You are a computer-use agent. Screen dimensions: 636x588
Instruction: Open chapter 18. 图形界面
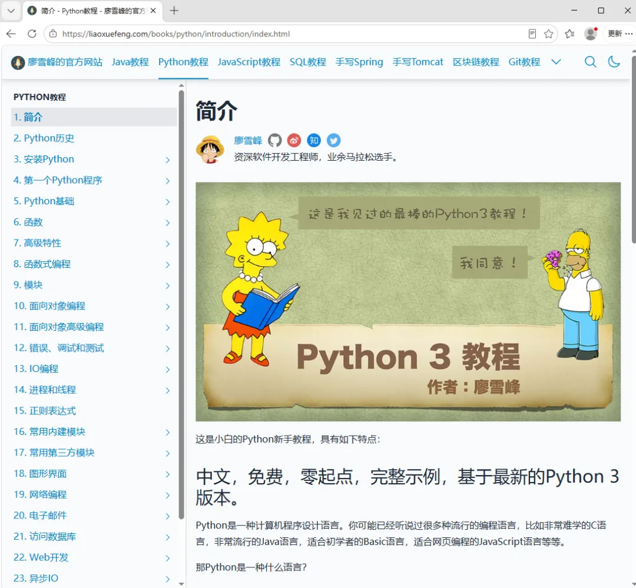(x=40, y=474)
